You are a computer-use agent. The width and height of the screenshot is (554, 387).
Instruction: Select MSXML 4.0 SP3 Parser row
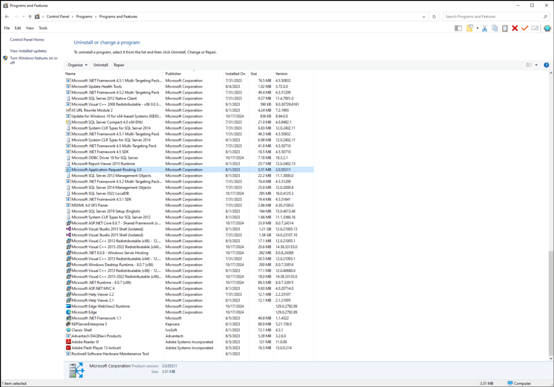coord(189,205)
